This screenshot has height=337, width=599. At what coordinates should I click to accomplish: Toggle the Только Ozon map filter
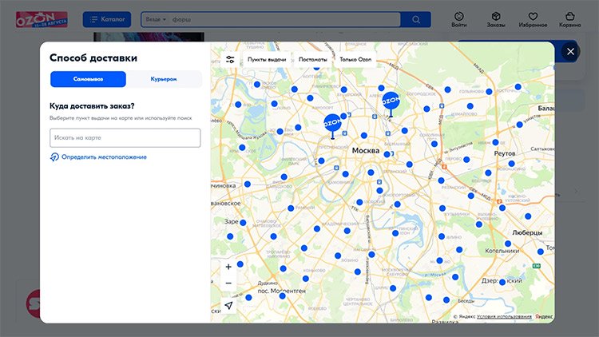[x=355, y=60]
